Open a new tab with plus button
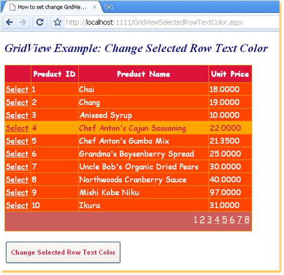 (109, 7)
